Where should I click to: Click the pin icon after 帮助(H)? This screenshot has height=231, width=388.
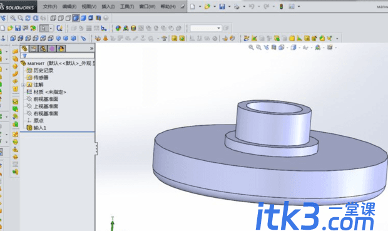point(182,6)
